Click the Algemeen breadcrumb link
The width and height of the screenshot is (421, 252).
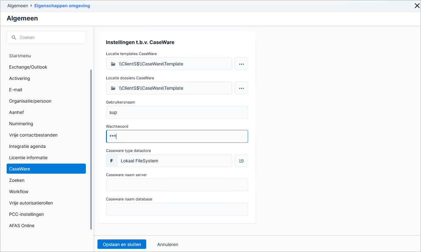(x=18, y=6)
